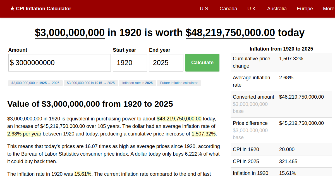Click the Average inflation rate label
This screenshot has height=176, width=335.
coord(252,81)
